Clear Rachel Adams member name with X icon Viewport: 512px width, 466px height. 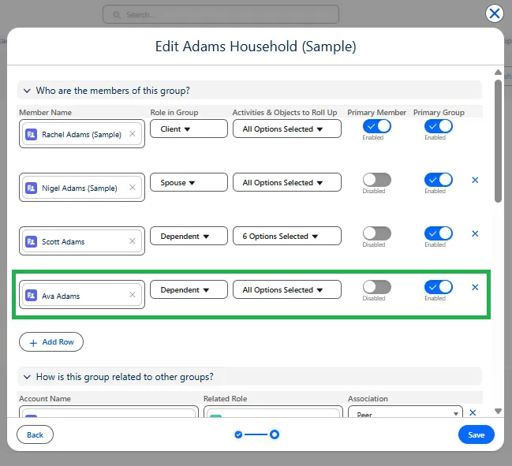pos(132,134)
